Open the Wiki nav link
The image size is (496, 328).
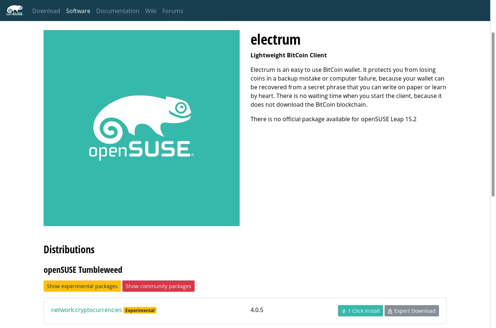coord(151,11)
